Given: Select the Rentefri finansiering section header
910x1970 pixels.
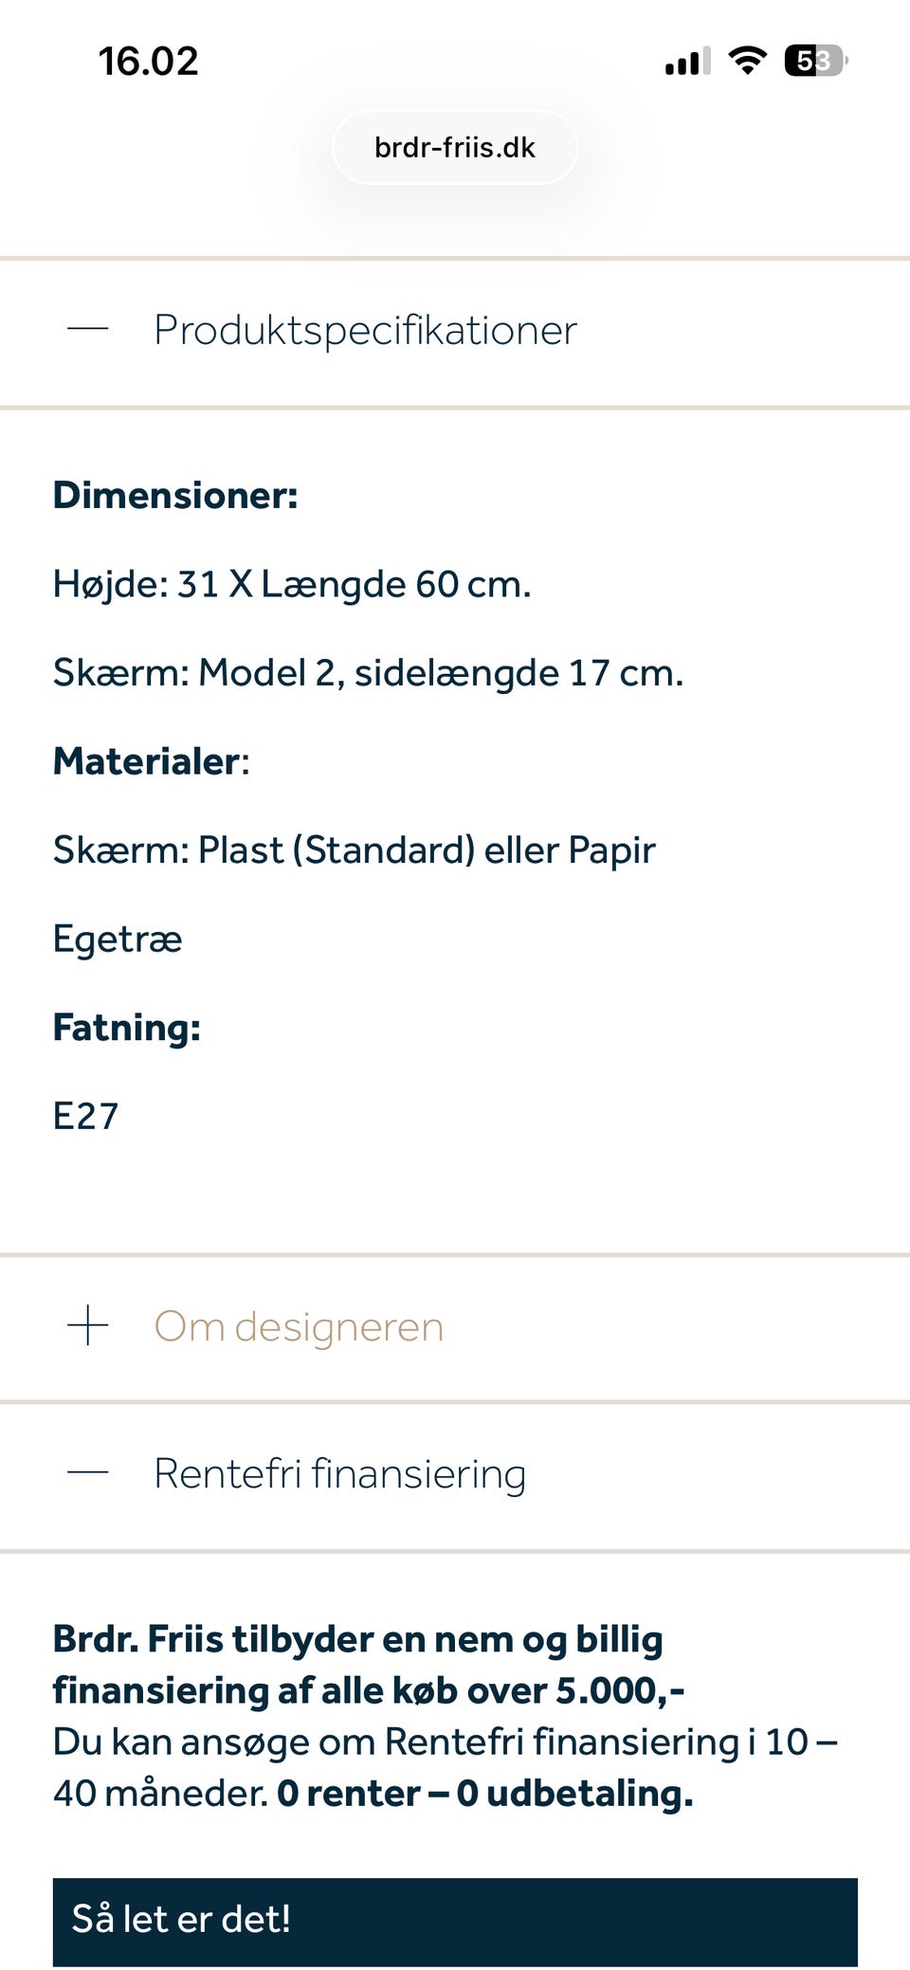Looking at the screenshot, I should (340, 1473).
